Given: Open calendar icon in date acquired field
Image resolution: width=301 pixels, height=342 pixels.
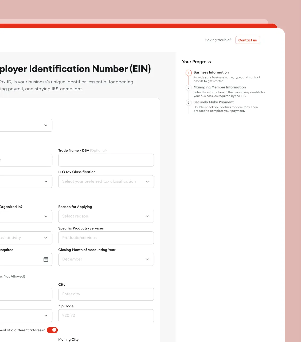Looking at the screenshot, I should (x=46, y=259).
